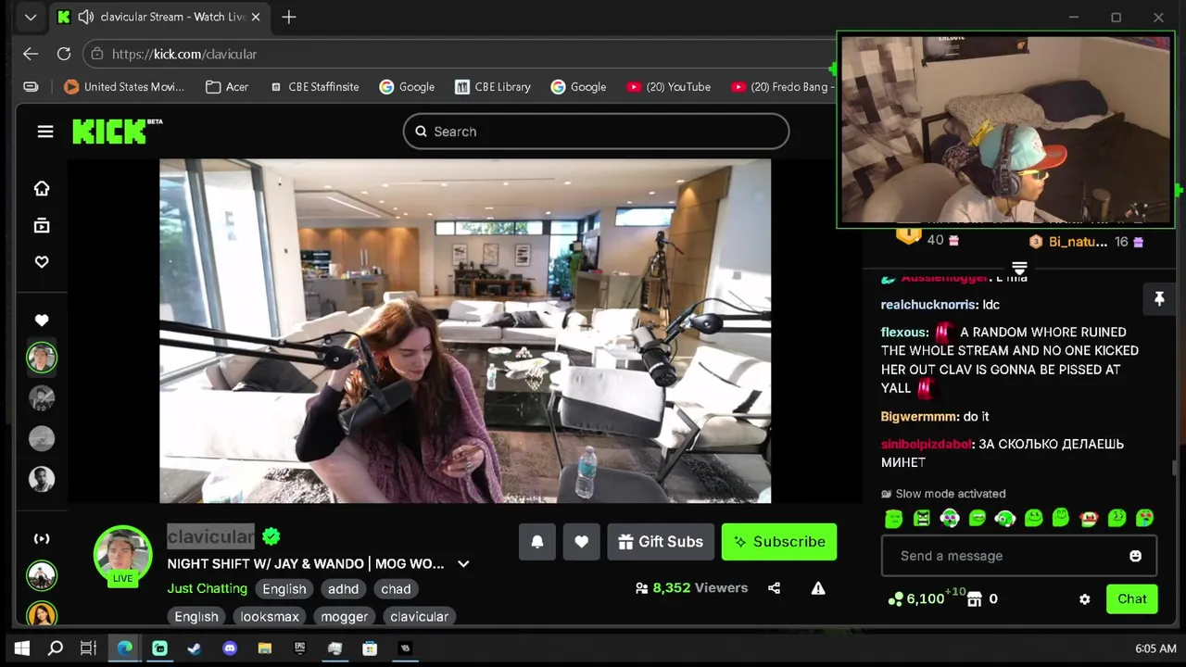Image resolution: width=1186 pixels, height=667 pixels.
Task: Click the Gift Subs button
Action: point(661,542)
